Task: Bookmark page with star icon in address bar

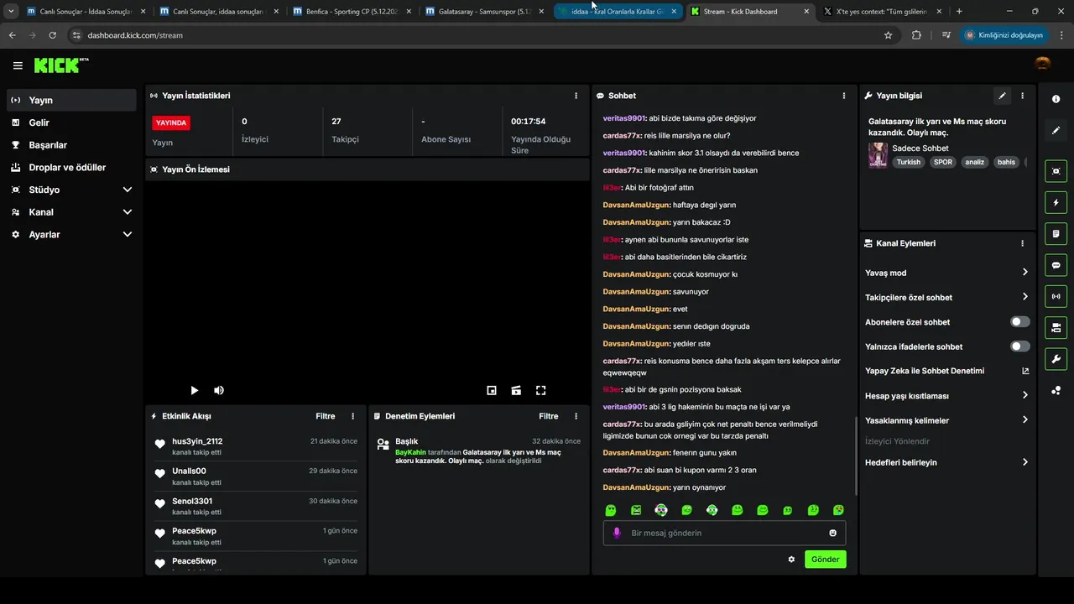Action: (888, 35)
